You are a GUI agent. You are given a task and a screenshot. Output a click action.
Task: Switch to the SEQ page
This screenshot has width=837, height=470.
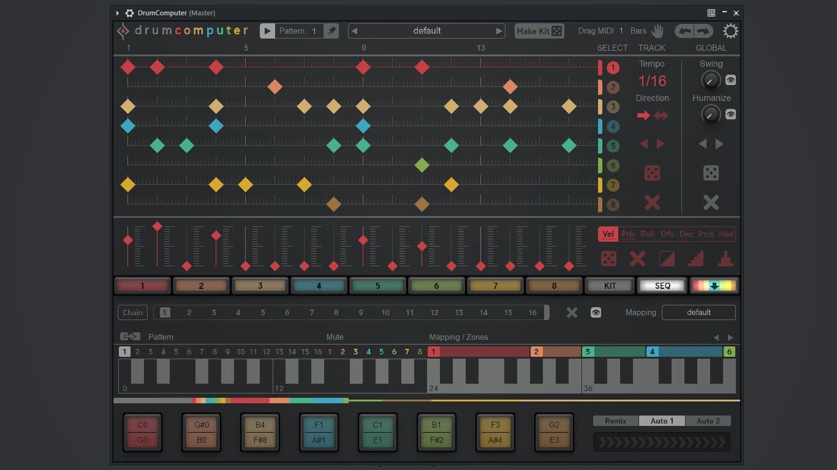point(662,286)
